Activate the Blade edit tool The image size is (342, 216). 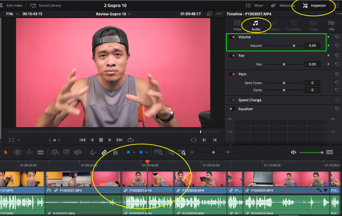[x=40, y=152]
